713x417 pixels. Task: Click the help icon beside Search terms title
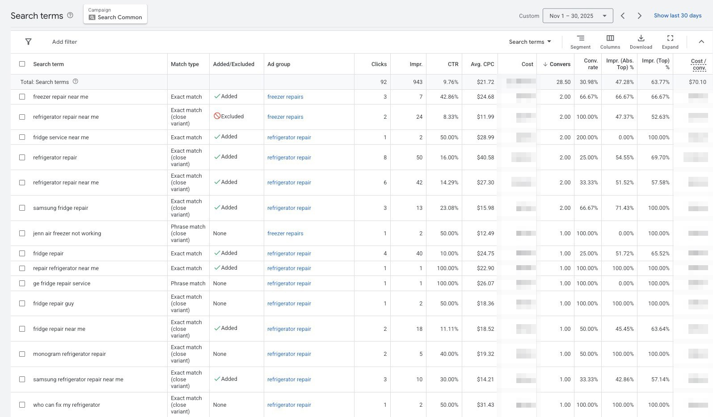click(70, 15)
